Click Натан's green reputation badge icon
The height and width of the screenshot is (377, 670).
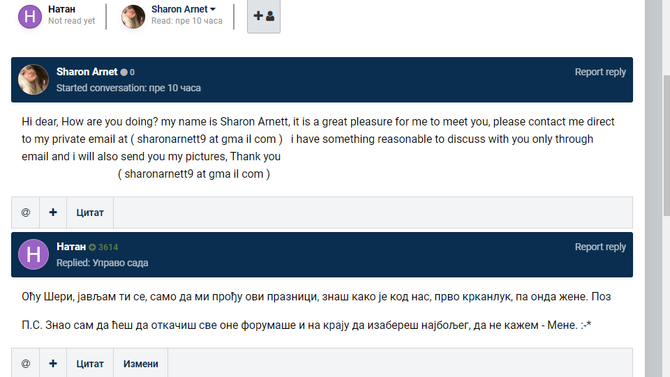click(92, 247)
